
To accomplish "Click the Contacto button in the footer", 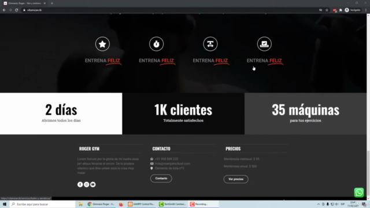I will (x=161, y=179).
